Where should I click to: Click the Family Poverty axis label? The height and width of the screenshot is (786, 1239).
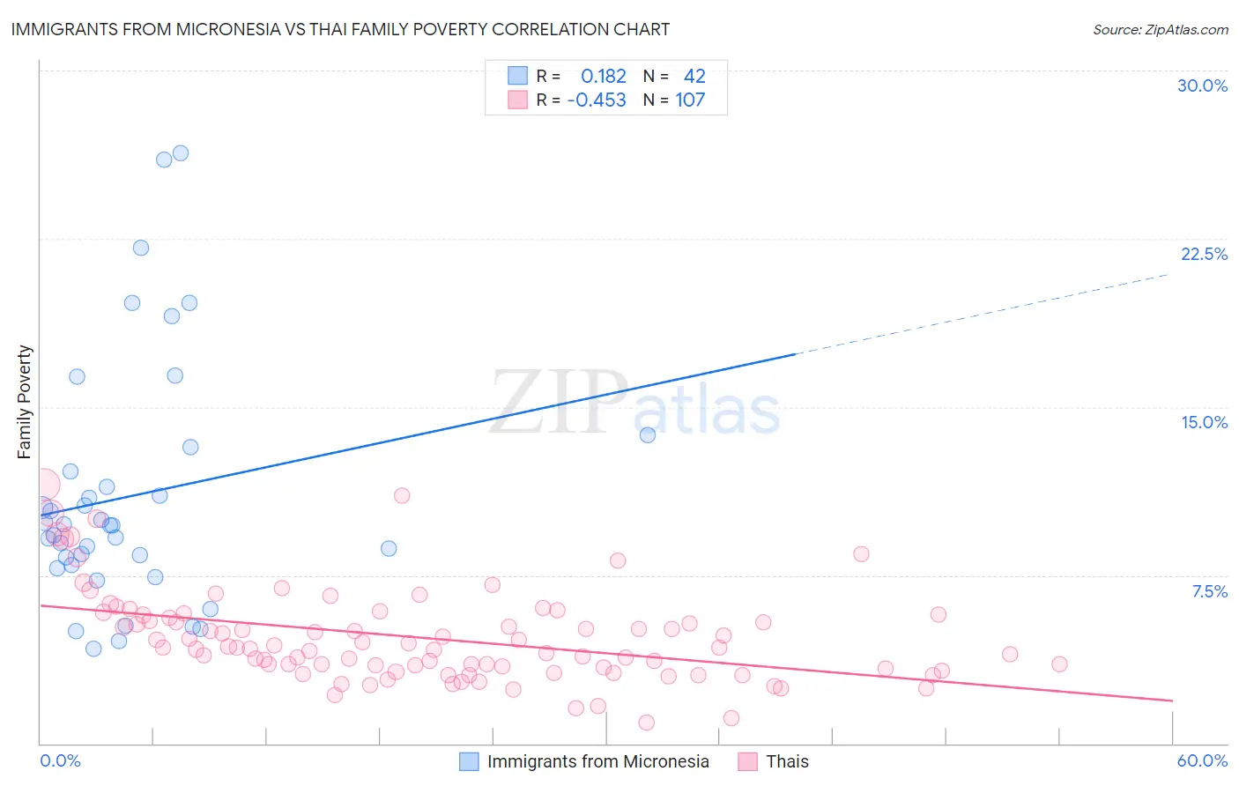pyautogui.click(x=25, y=402)
